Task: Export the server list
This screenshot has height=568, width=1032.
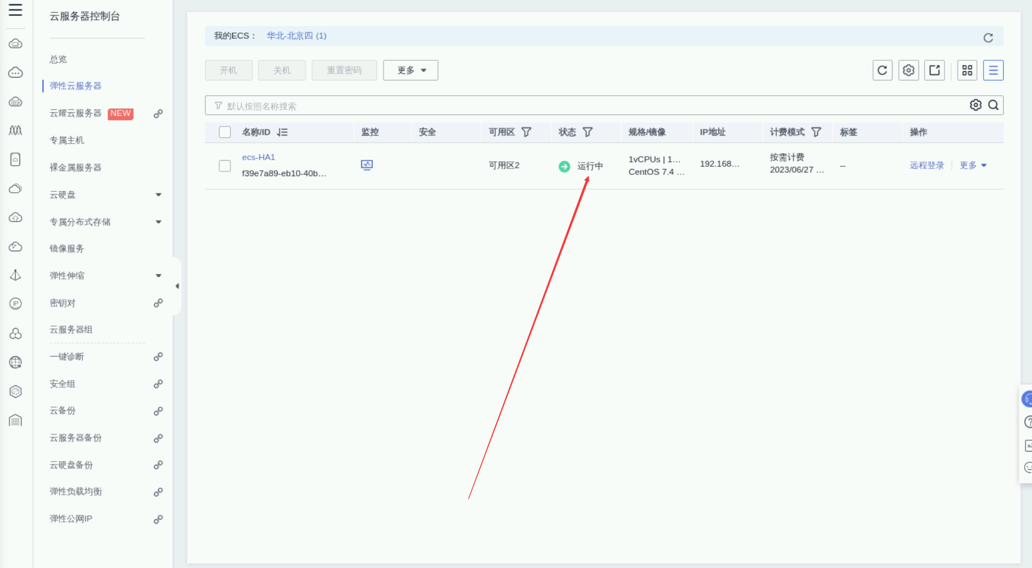Action: tap(934, 70)
